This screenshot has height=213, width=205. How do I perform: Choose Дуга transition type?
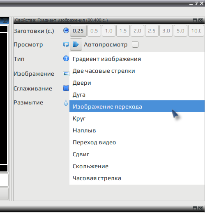point(137,95)
